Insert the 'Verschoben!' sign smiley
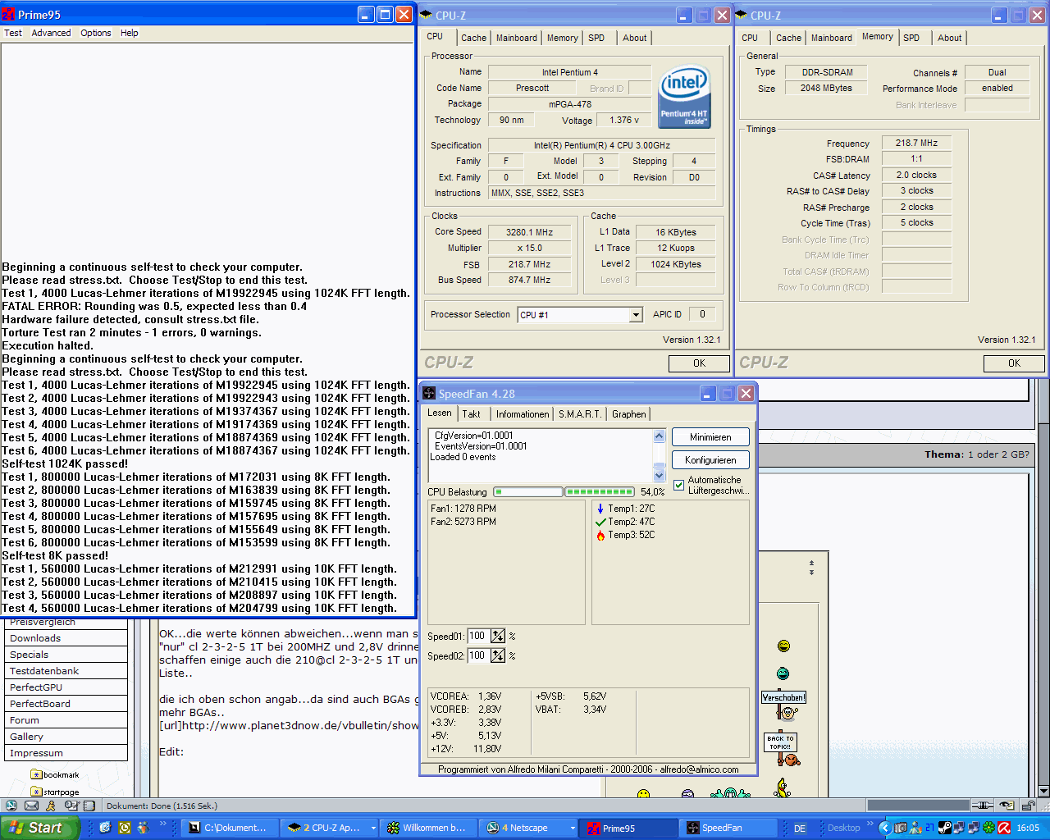Image resolution: width=1050 pixels, height=840 pixels. coord(784,705)
